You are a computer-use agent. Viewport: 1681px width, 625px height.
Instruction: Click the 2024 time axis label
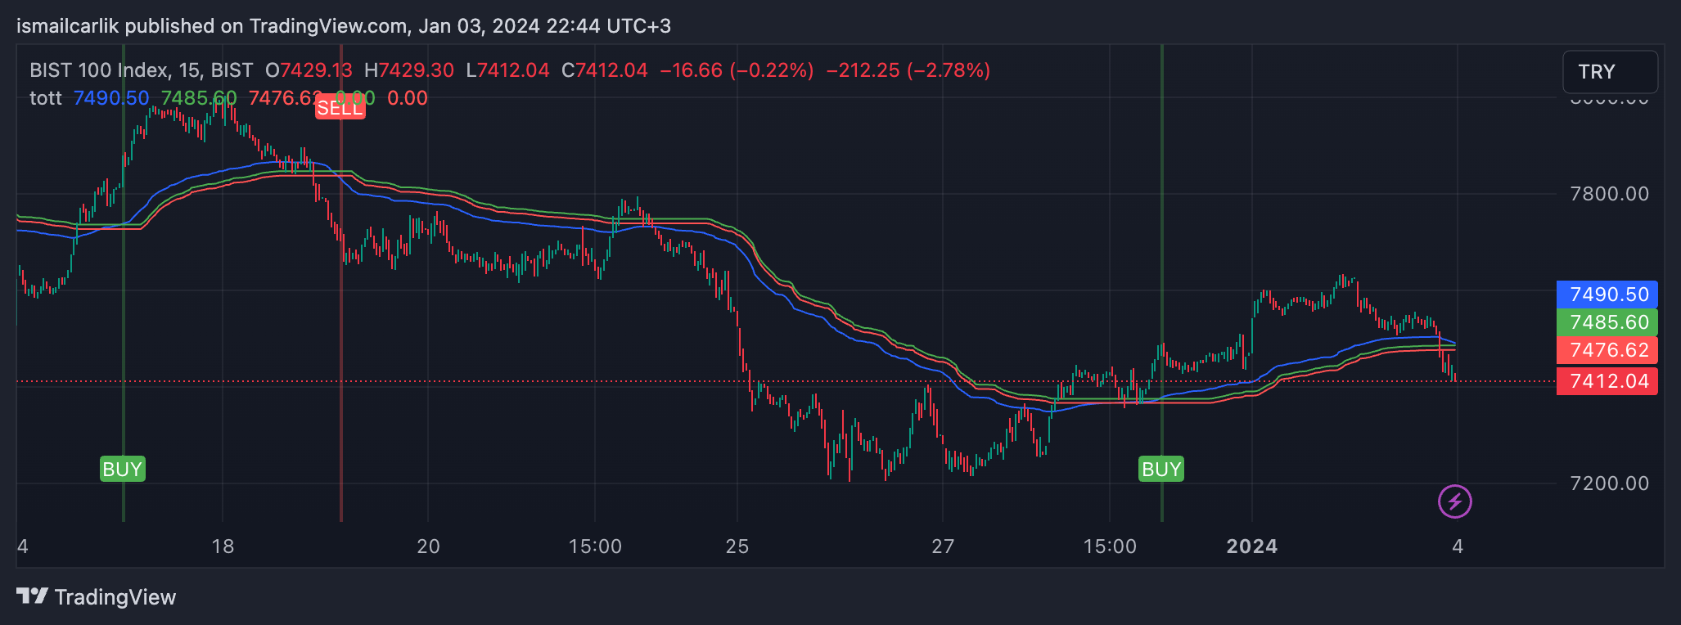click(x=1251, y=546)
